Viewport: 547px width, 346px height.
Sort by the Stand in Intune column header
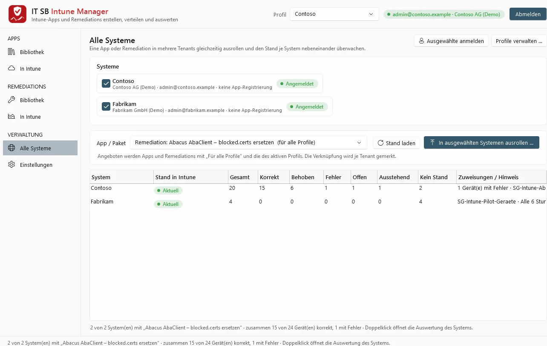coord(191,177)
